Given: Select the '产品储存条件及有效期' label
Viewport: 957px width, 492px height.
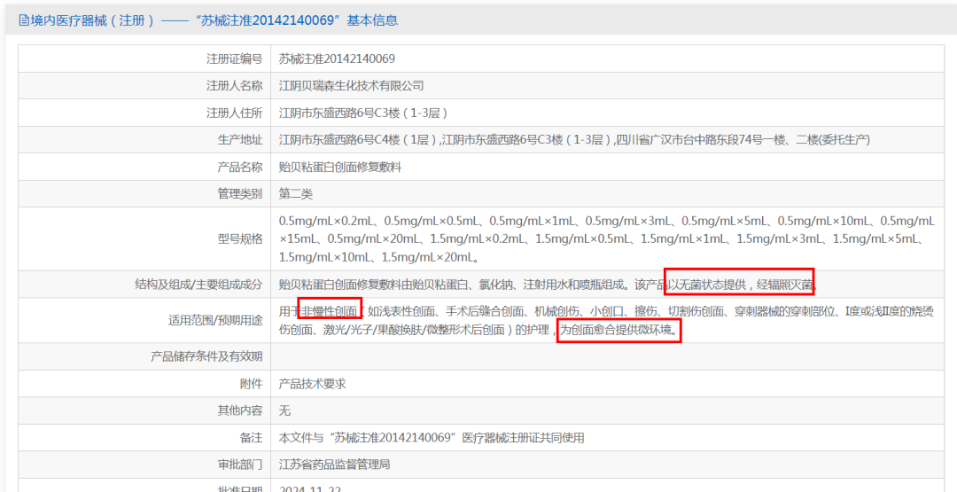Looking at the screenshot, I should pyautogui.click(x=206, y=356).
